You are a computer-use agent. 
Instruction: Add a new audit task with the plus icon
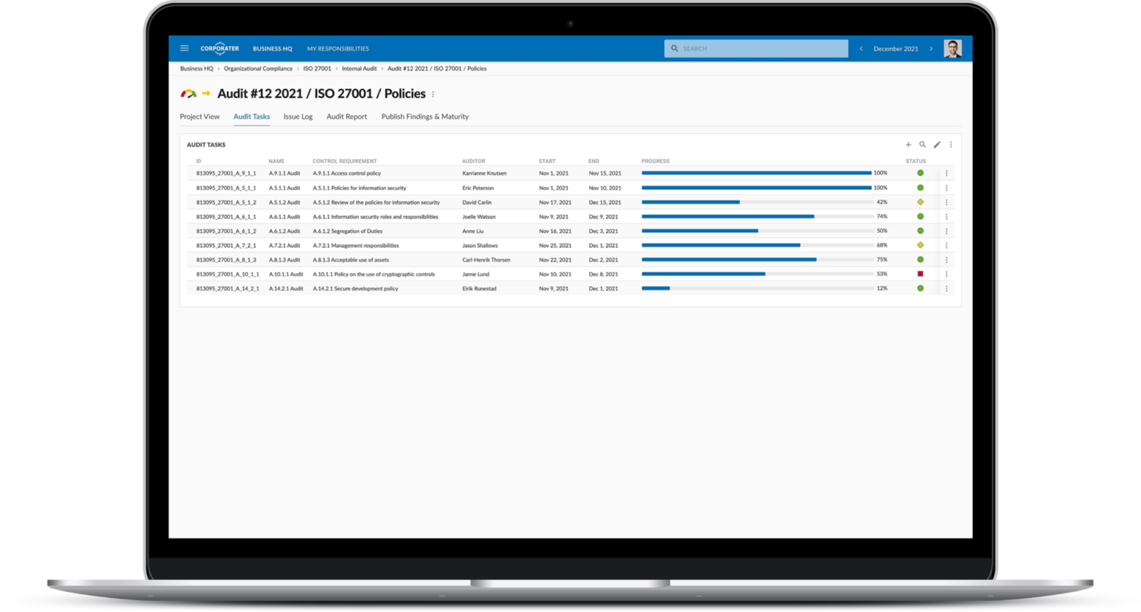click(908, 145)
